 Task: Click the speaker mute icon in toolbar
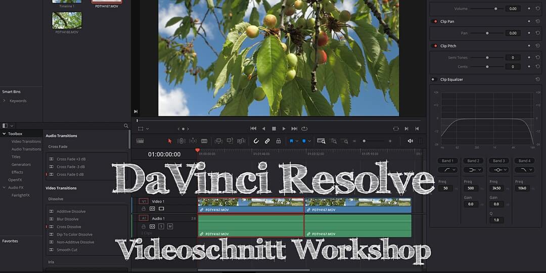tap(410, 141)
